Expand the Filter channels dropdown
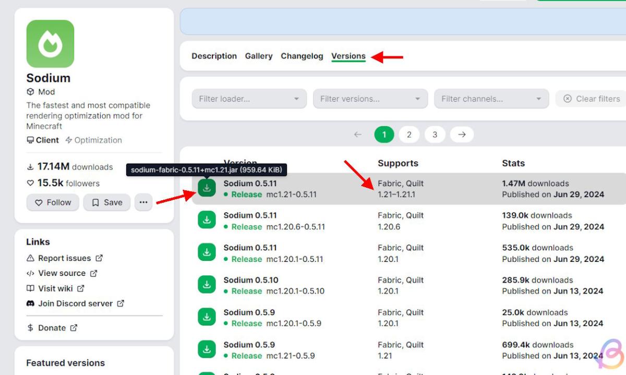 click(x=491, y=99)
